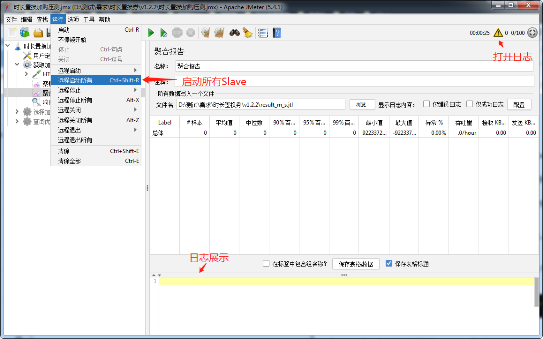The height and width of the screenshot is (339, 543).
Task: Open the Templates icon in toolbar
Action: [x=25, y=33]
